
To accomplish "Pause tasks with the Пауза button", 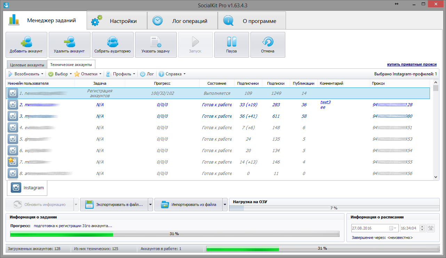I will pos(231,45).
